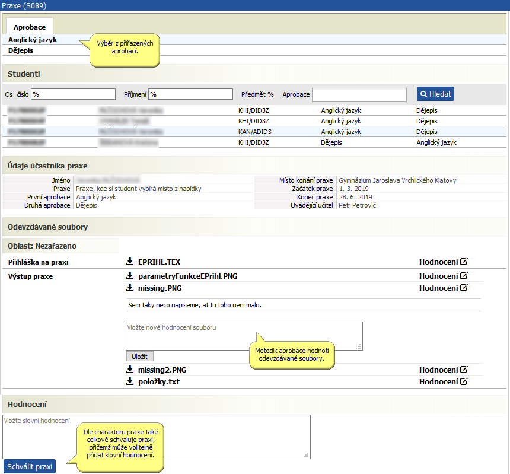Click the missing2.PNG file name
Viewport: 510px width, 474px height.
tap(162, 370)
